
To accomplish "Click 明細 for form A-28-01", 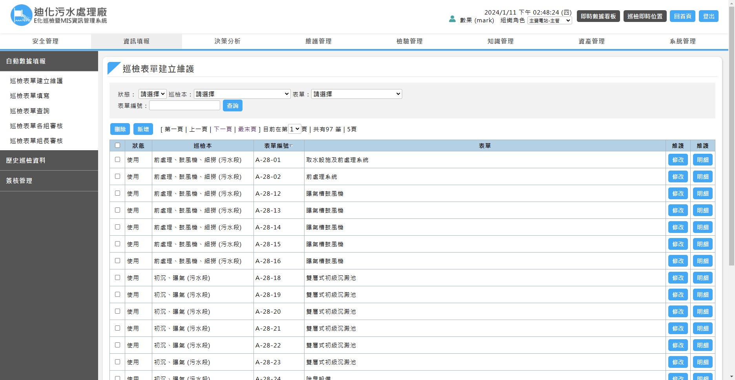I will pos(703,160).
